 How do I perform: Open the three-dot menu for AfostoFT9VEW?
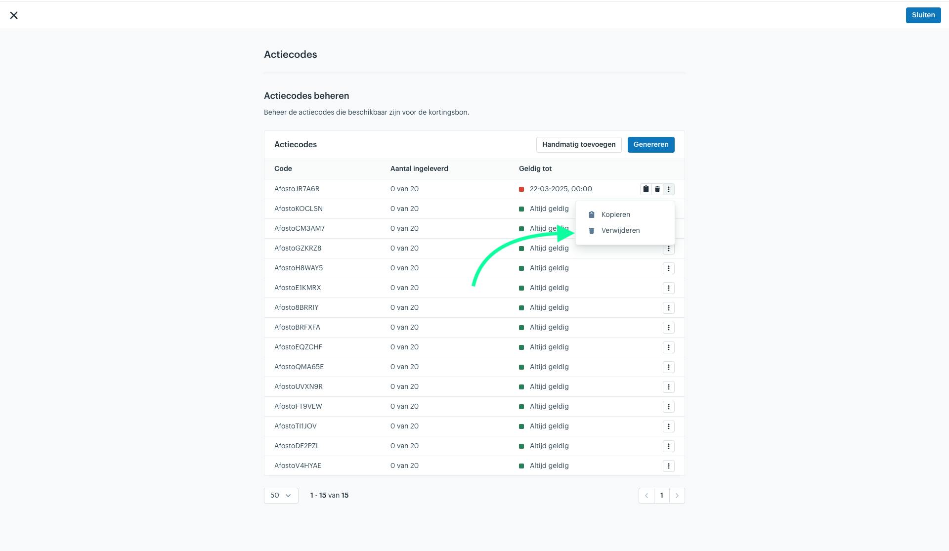pos(668,407)
